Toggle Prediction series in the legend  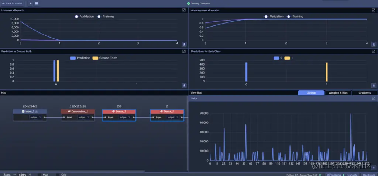point(80,58)
